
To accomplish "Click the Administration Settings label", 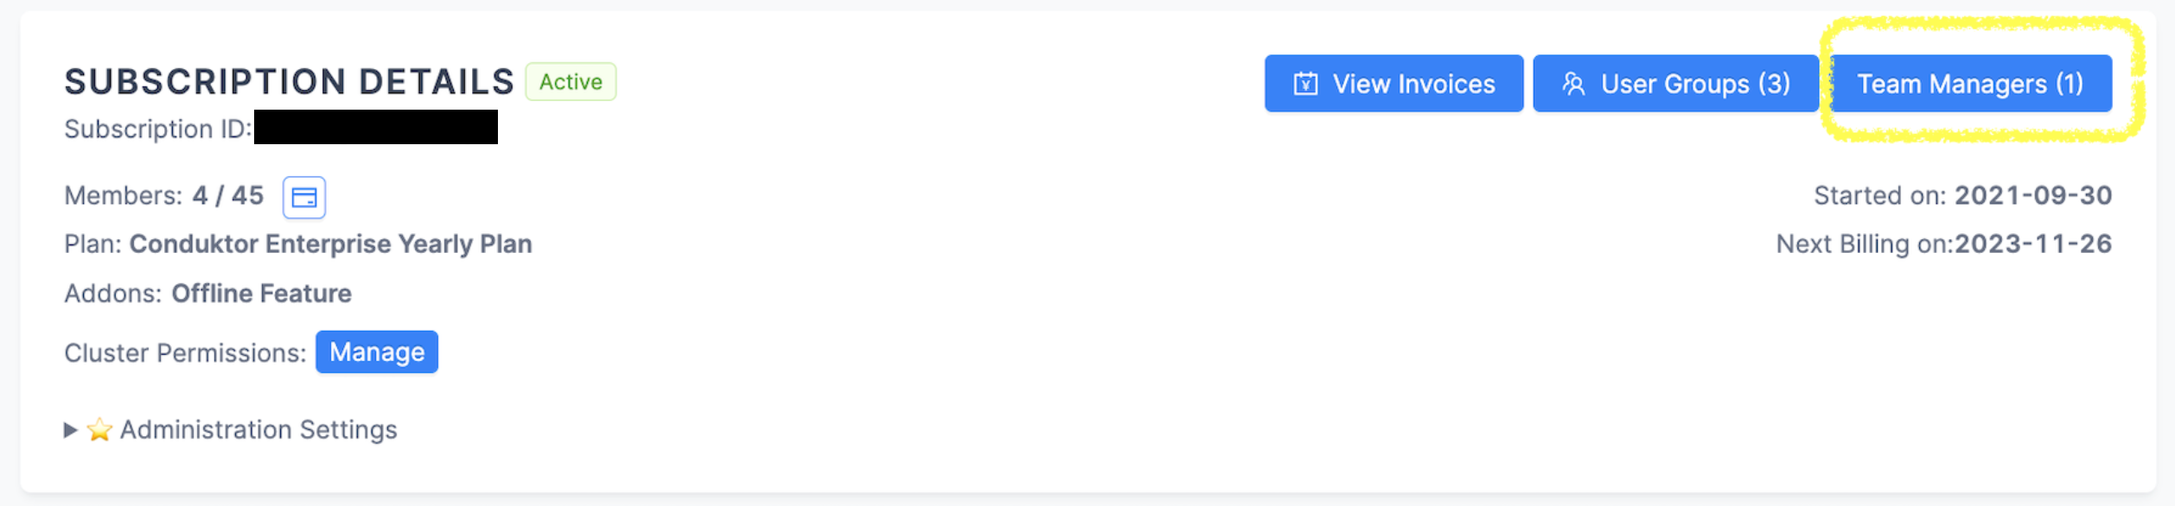I will [258, 430].
